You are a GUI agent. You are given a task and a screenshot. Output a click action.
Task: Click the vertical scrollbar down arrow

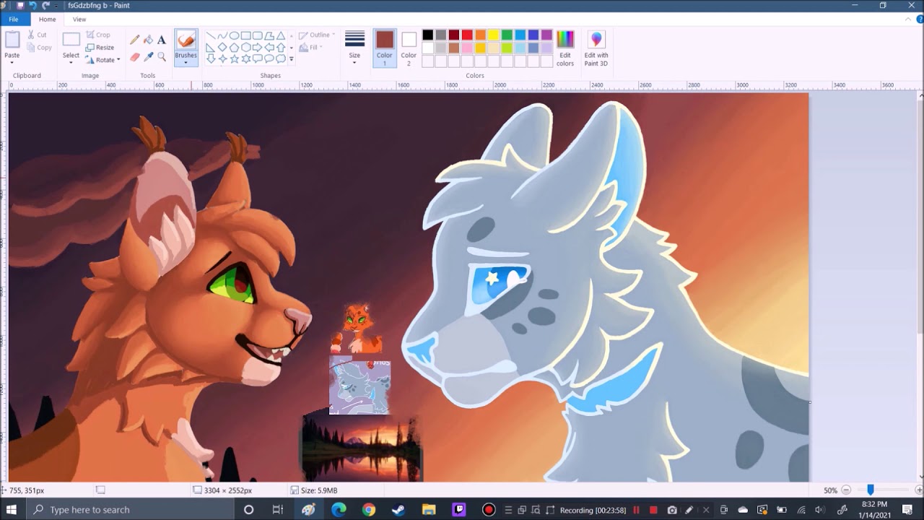pos(920,477)
